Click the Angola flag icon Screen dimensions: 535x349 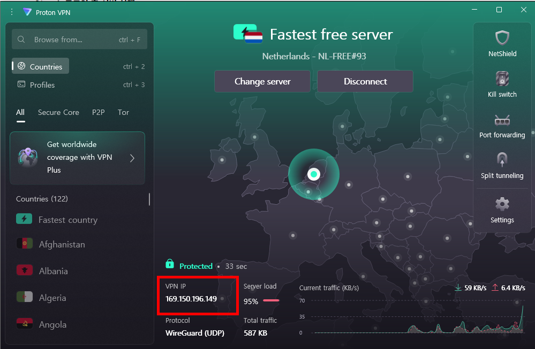(x=25, y=323)
